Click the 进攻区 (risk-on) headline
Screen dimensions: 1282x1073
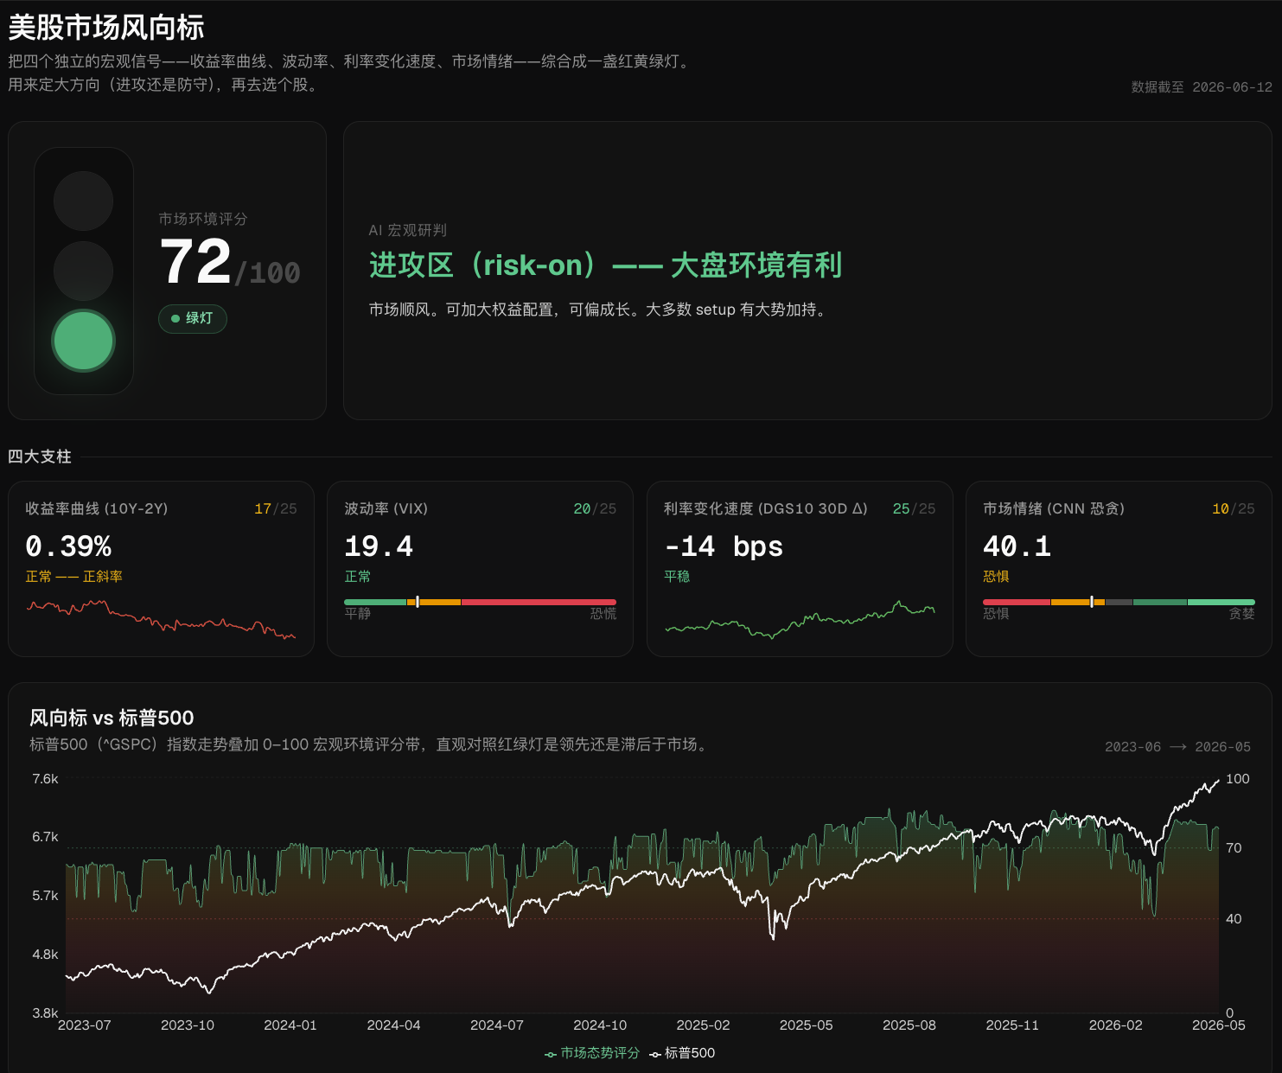tap(605, 265)
